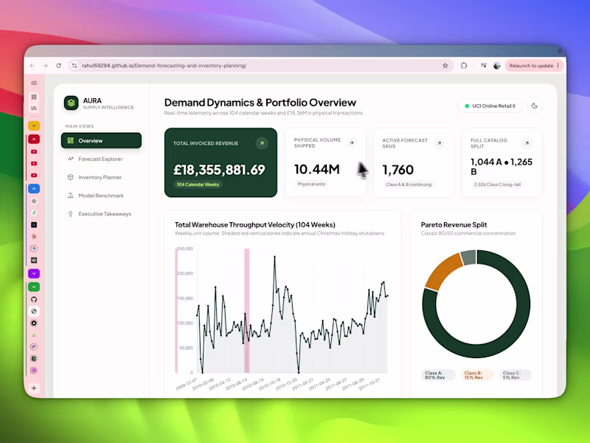Collapse the green tab group chevron
This screenshot has height=443, width=590.
(34, 287)
